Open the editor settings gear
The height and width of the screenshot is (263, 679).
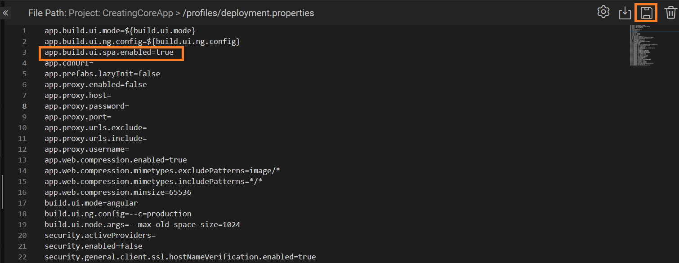click(x=603, y=13)
